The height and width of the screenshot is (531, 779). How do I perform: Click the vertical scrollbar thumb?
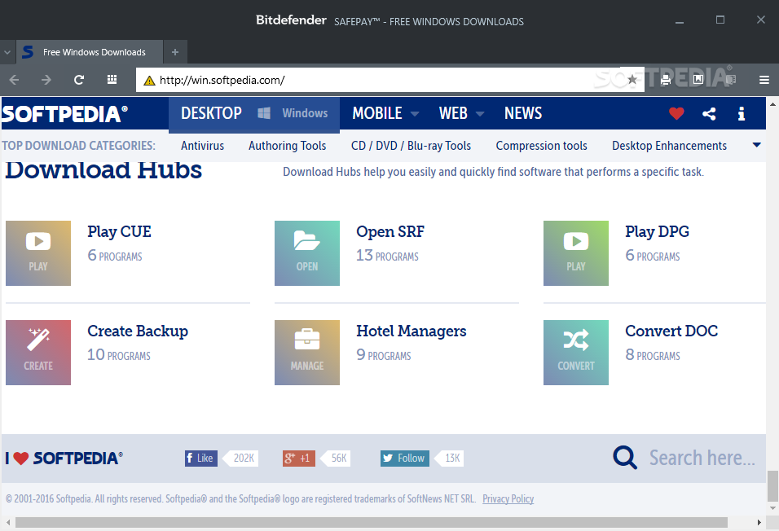coord(772,486)
